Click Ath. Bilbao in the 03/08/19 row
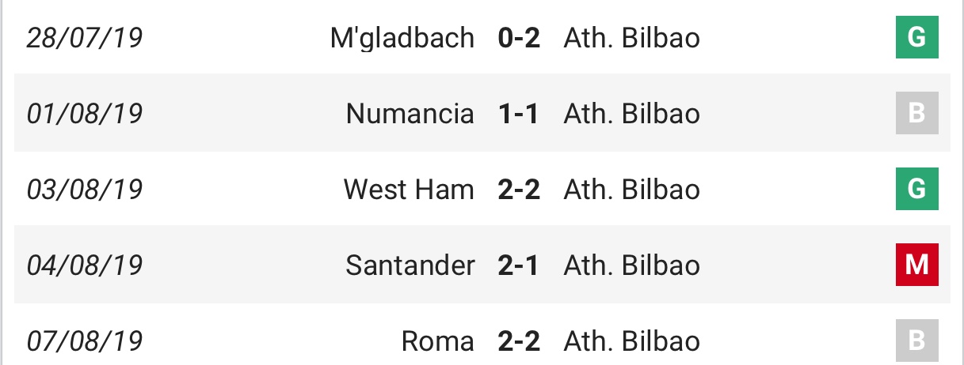Viewport: 964px width, 365px height. point(632,190)
